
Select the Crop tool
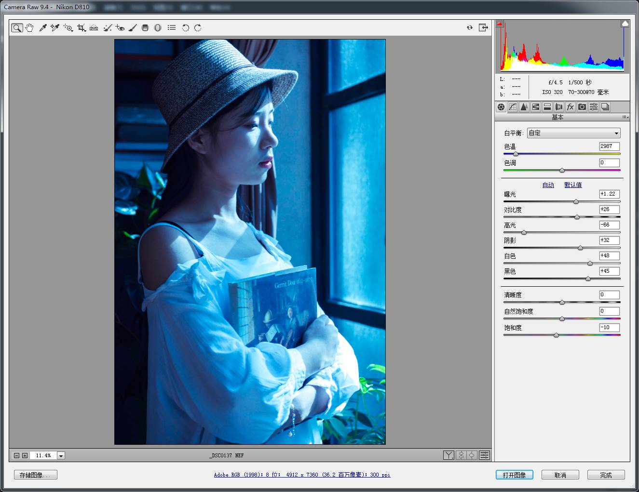82,28
